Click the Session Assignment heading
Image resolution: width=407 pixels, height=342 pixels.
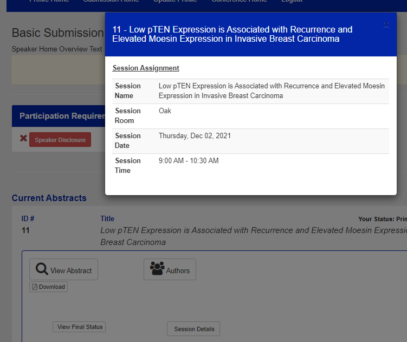(x=146, y=68)
